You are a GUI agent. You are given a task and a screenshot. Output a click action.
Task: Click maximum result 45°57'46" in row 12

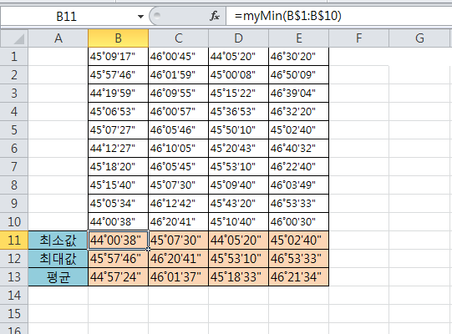point(118,259)
